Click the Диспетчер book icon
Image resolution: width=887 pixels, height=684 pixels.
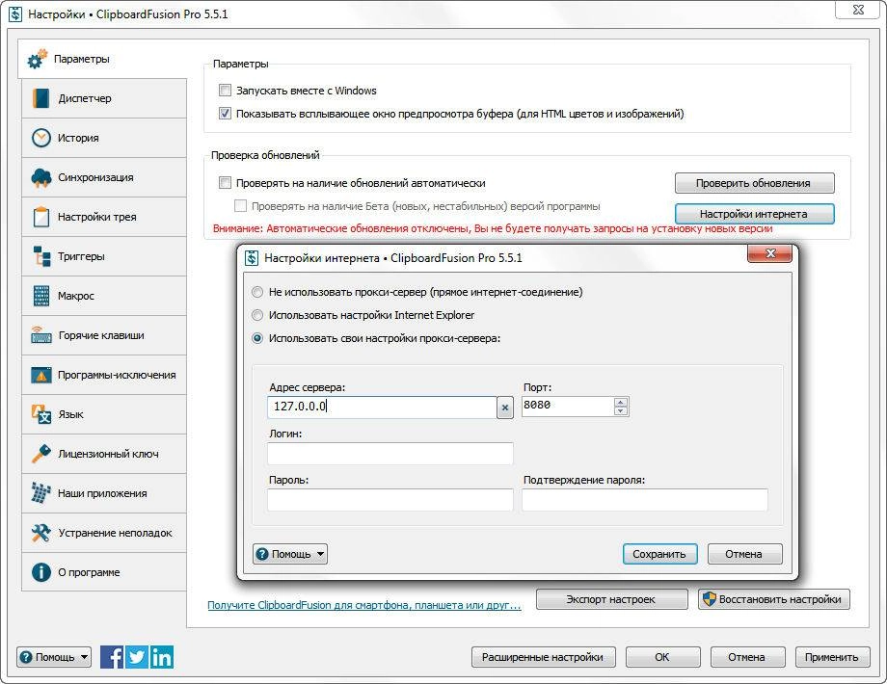40,98
